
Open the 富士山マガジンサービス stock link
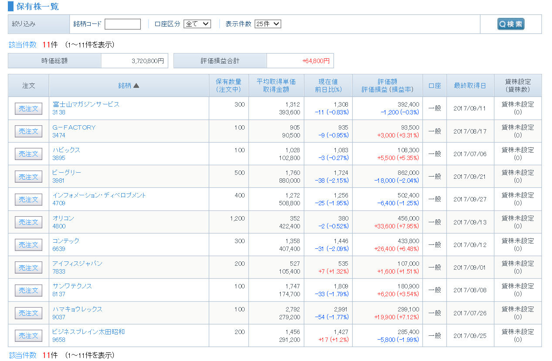pos(86,104)
